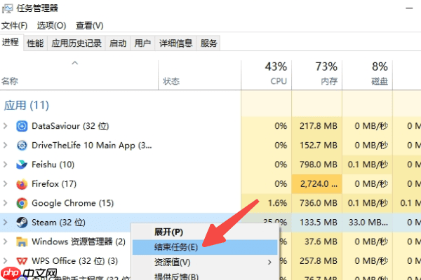The width and height of the screenshot is (421, 280).
Task: Select the Google Chrome (15) row name
Action: [x=73, y=203]
